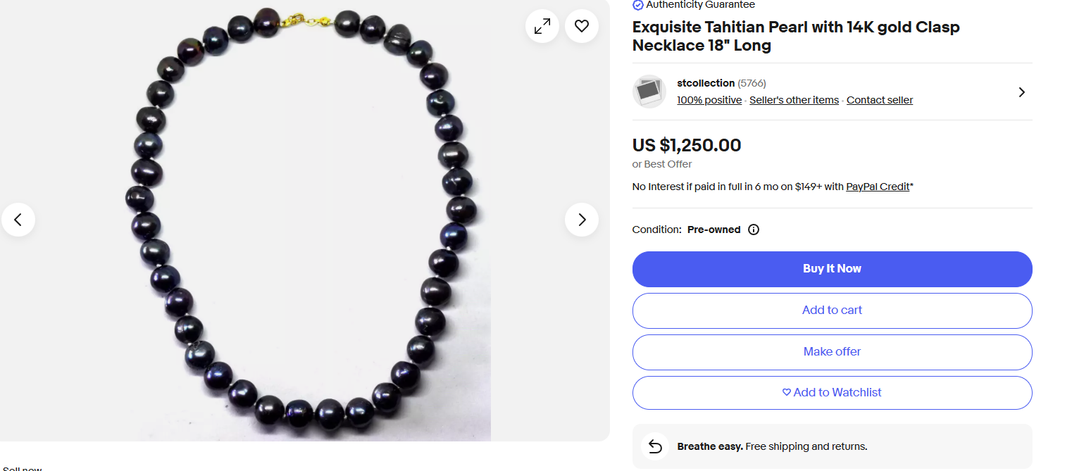This screenshot has width=1072, height=471.
Task: Click the Tahitian pearl necklace photo
Action: [303, 218]
